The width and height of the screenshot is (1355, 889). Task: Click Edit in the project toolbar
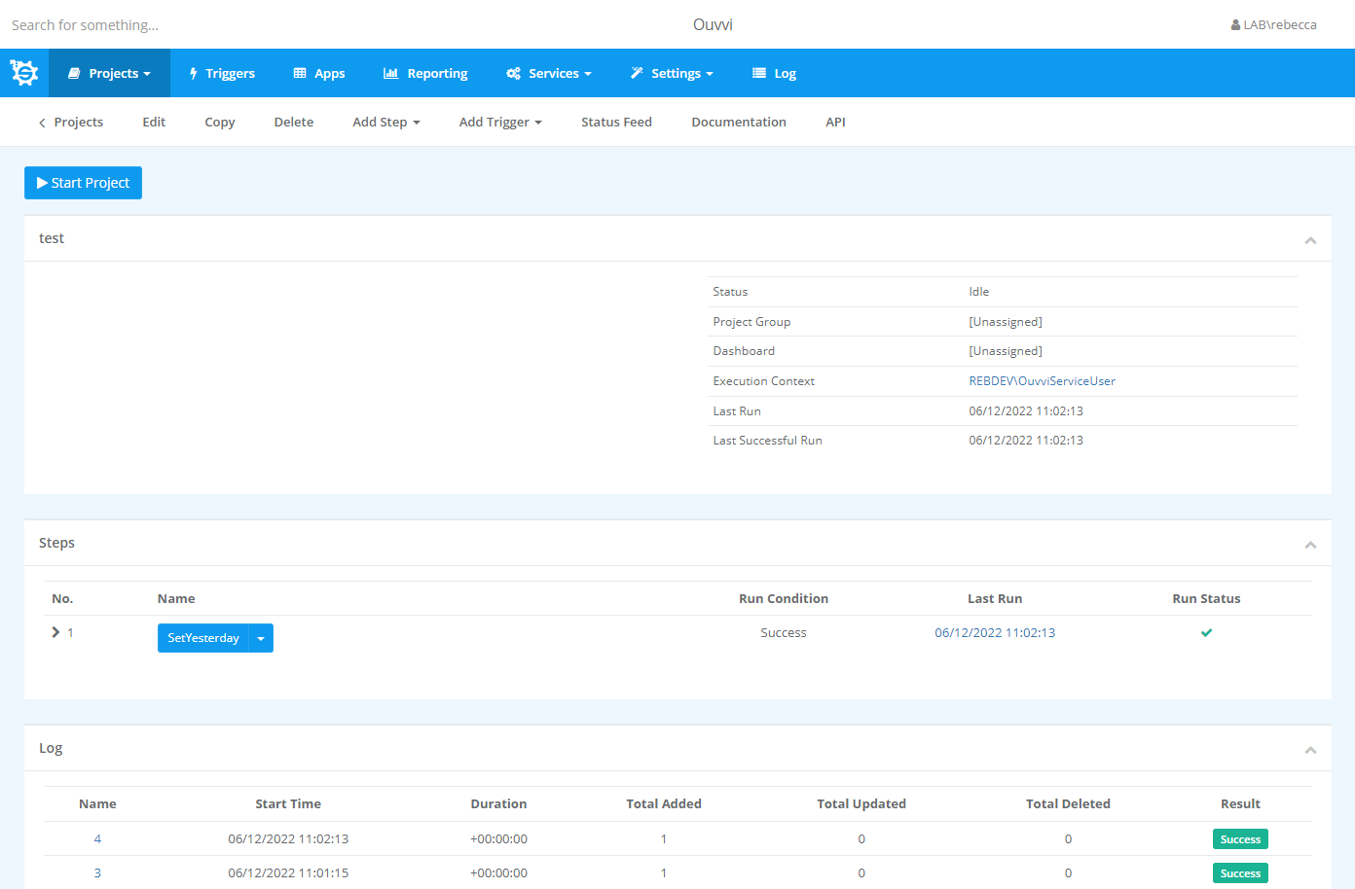[154, 122]
